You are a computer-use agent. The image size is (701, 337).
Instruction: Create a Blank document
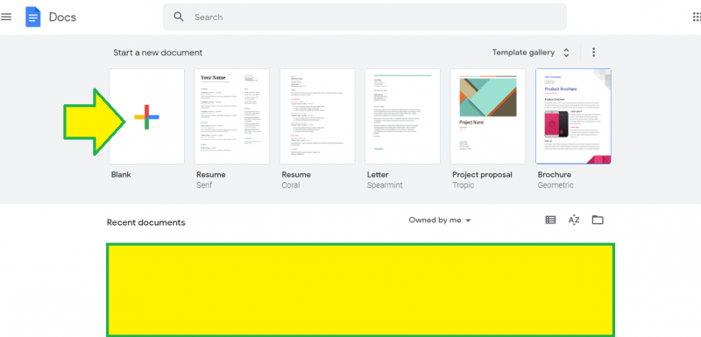point(146,116)
